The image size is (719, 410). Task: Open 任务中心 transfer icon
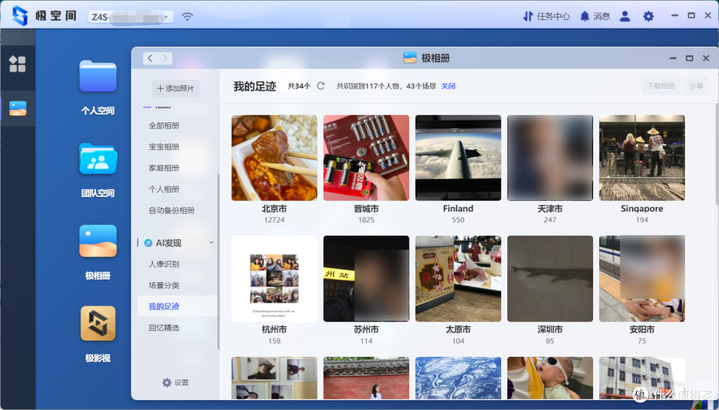[527, 17]
